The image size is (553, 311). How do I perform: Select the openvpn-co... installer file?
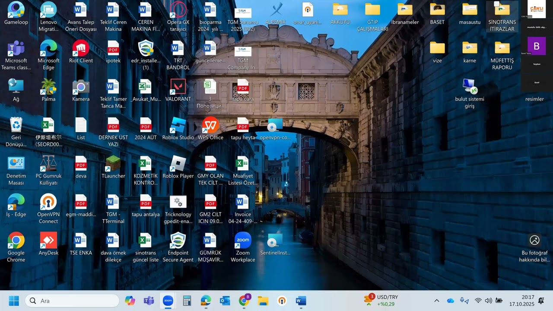[x=275, y=129]
